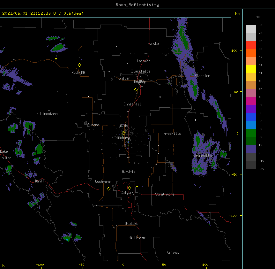The height and width of the screenshot is (269, 275).
Task: Click the Base_Reflectivity title
Action: (x=137, y=5)
